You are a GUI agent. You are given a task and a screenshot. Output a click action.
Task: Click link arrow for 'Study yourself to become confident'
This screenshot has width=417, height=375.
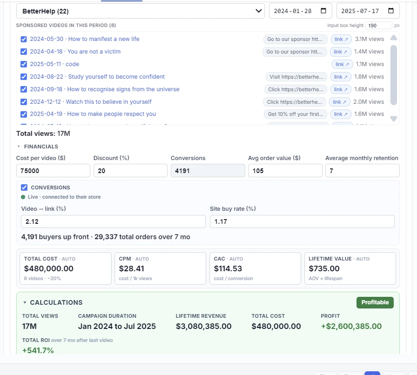(x=341, y=77)
